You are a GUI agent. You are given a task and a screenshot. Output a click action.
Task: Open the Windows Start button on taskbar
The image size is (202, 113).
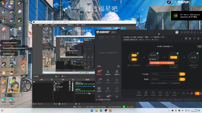[x=92, y=110]
